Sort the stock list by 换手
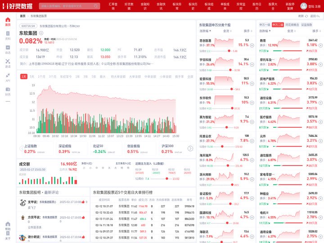Viewport: 324px width, 243px height. [x=248, y=31]
